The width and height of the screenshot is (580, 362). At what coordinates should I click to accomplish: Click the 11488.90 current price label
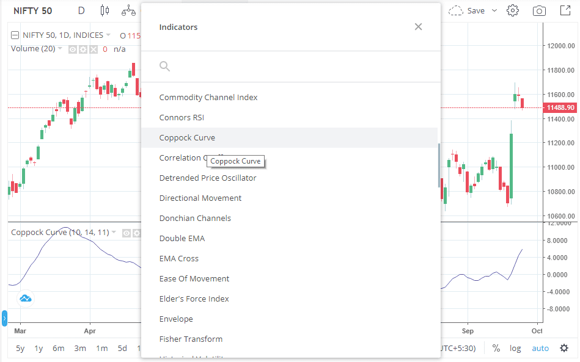click(560, 107)
